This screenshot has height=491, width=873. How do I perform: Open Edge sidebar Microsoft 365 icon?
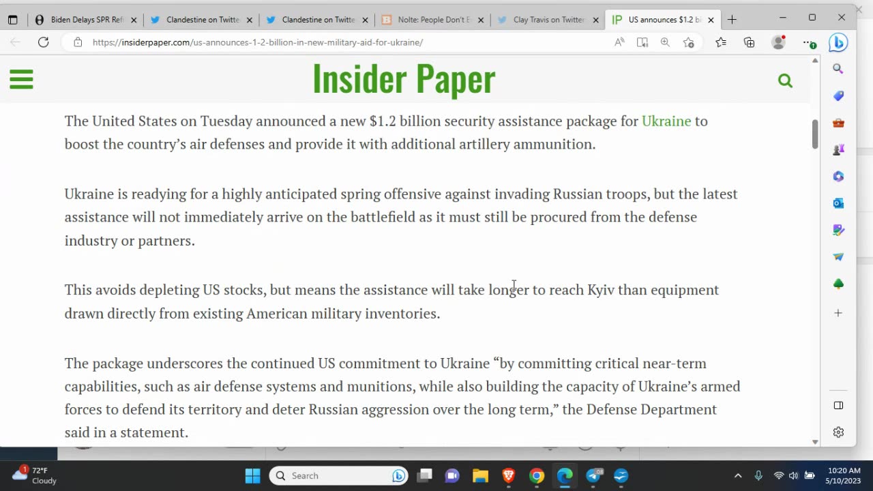coord(838,176)
